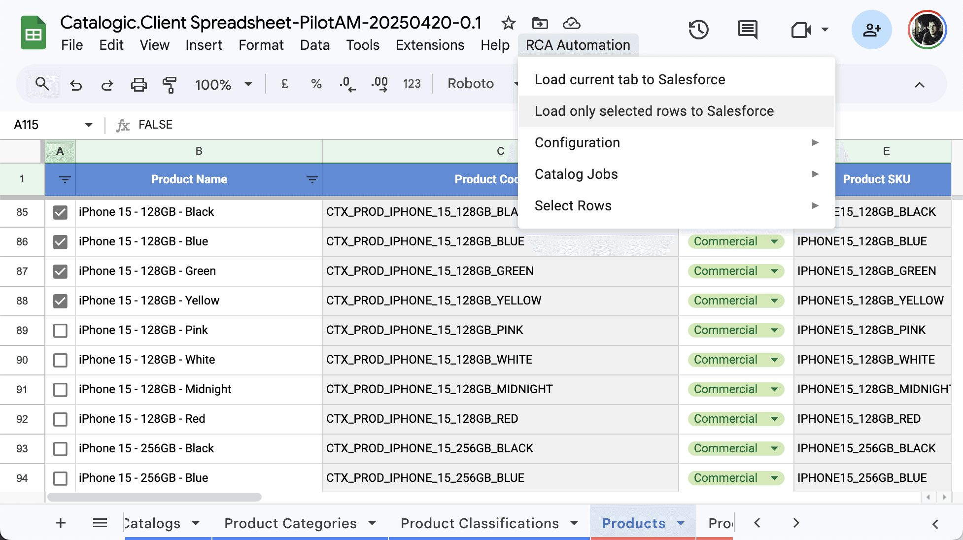Uncheck iPhone 15 128GB Black row checkbox
This screenshot has width=963, height=540.
coord(60,212)
